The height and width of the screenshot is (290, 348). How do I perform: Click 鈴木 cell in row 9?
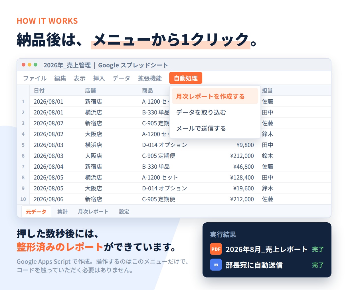[268, 188]
